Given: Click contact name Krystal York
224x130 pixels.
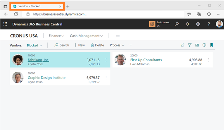Looking at the screenshot, I should [35, 64].
